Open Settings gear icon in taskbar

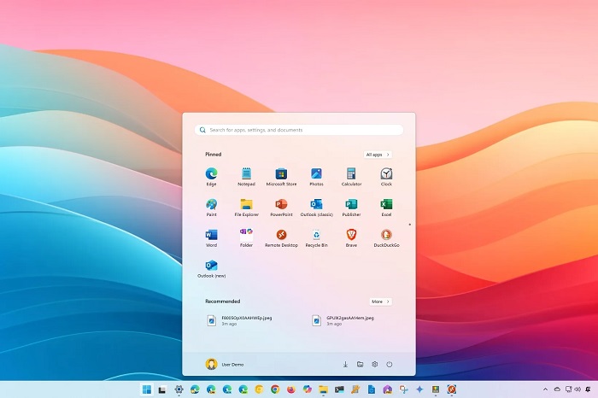179,389
